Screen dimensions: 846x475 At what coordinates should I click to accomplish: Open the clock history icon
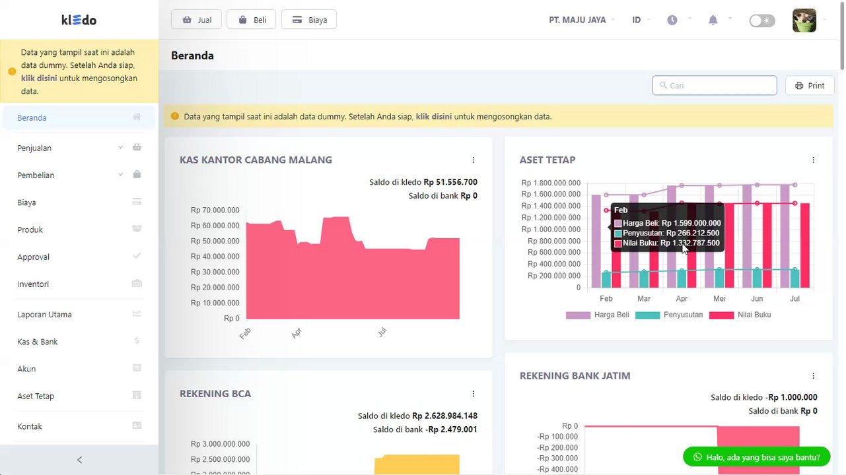pyautogui.click(x=672, y=20)
